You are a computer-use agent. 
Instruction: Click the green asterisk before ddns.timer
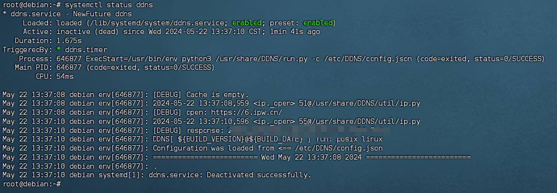[x=59, y=50]
